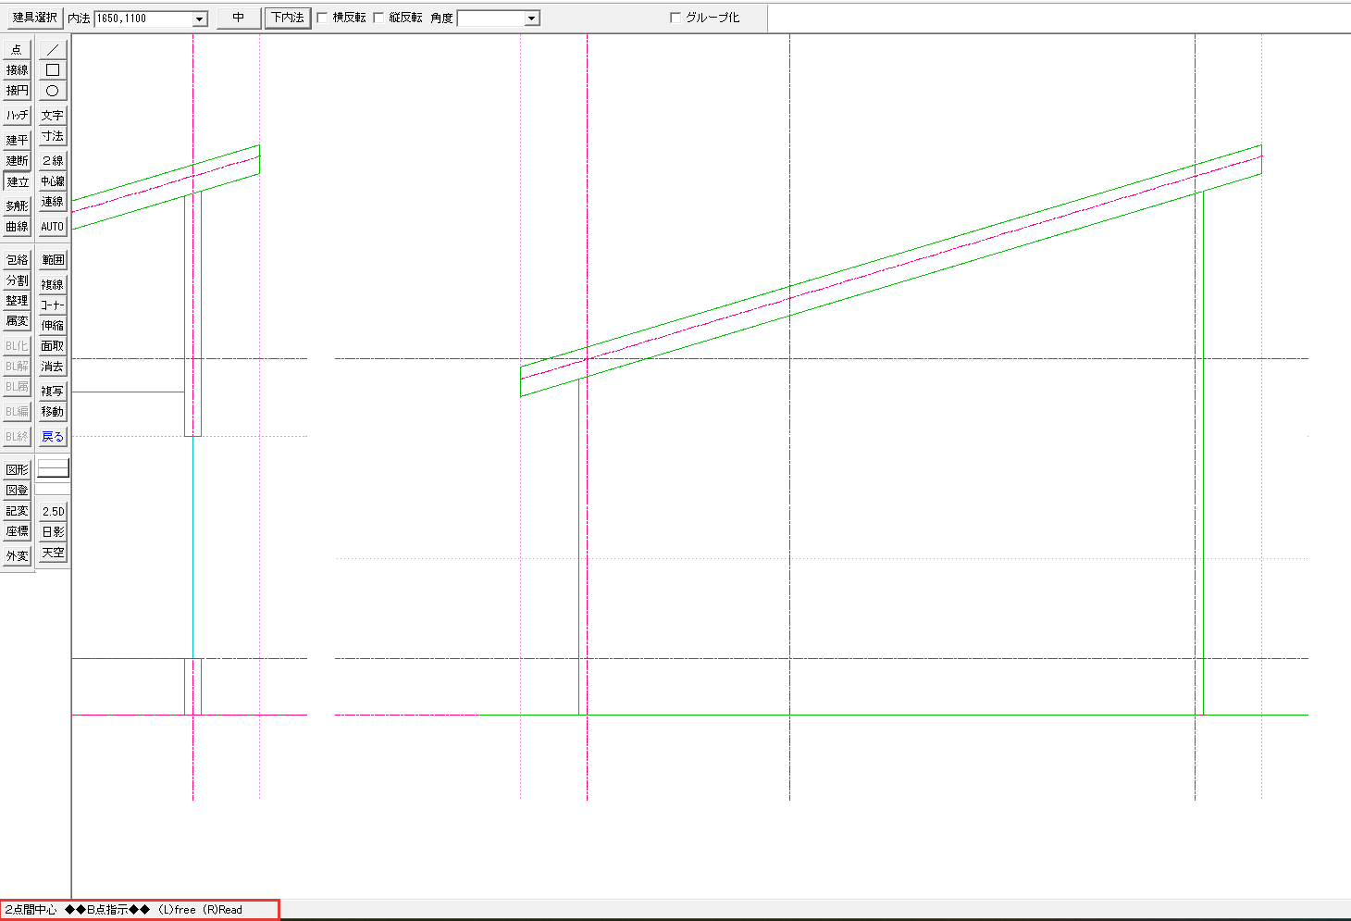Select the ハッチ hatch tool

(x=18, y=116)
